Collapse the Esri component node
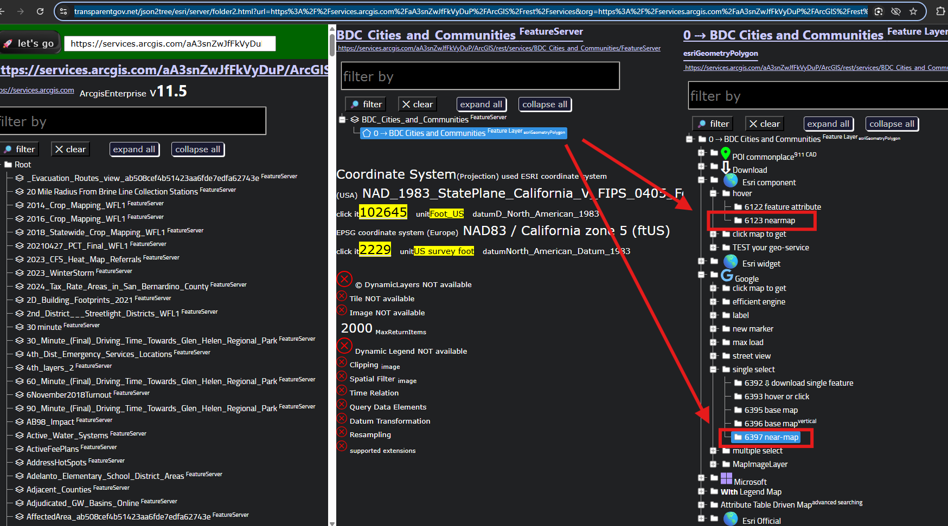This screenshot has width=948, height=526. 701,180
